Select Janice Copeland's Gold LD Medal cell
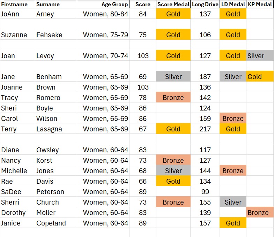This screenshot has width=274, height=237. pos(233,223)
